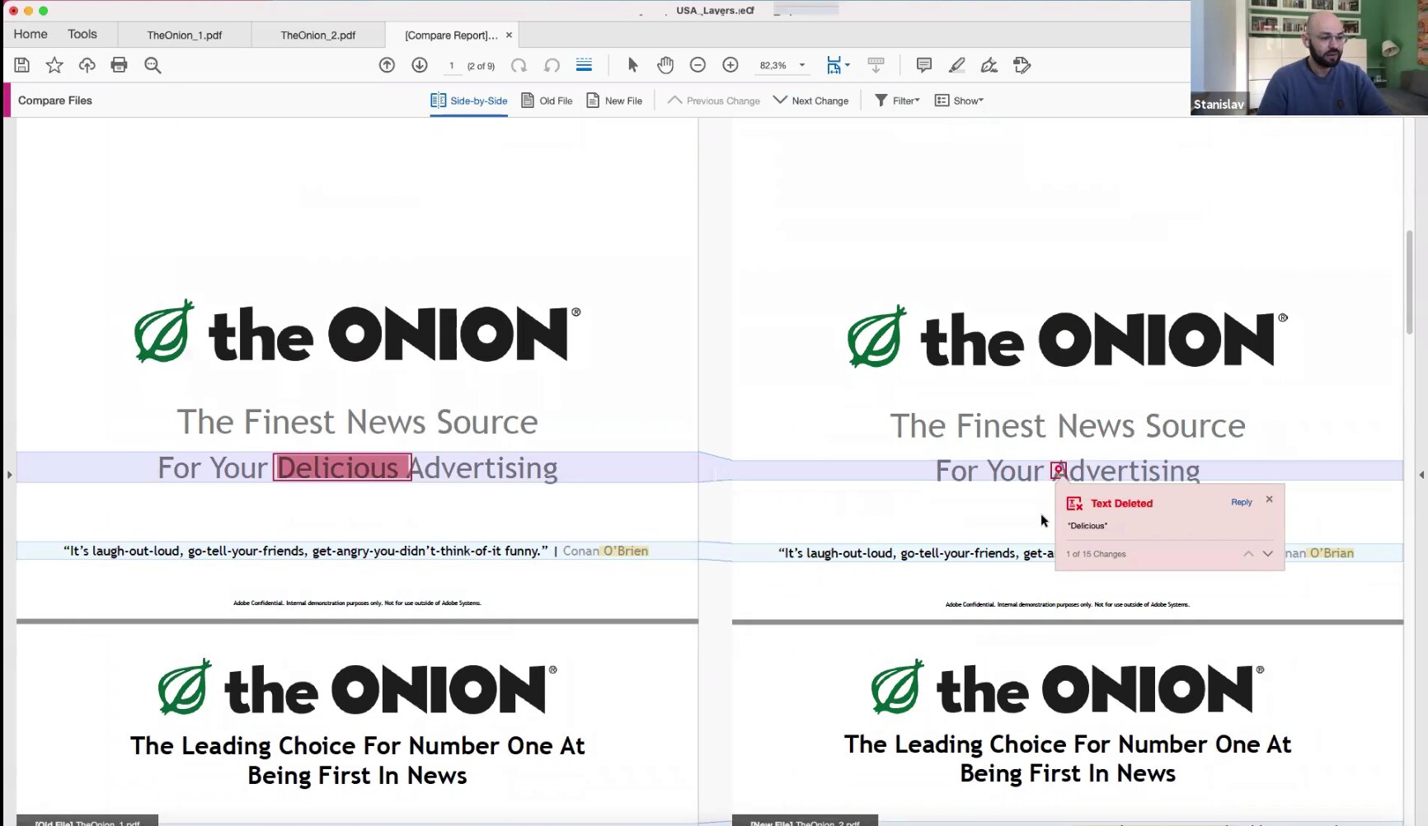Select the Hand pan tool
The height and width of the screenshot is (826, 1428).
pyautogui.click(x=665, y=65)
